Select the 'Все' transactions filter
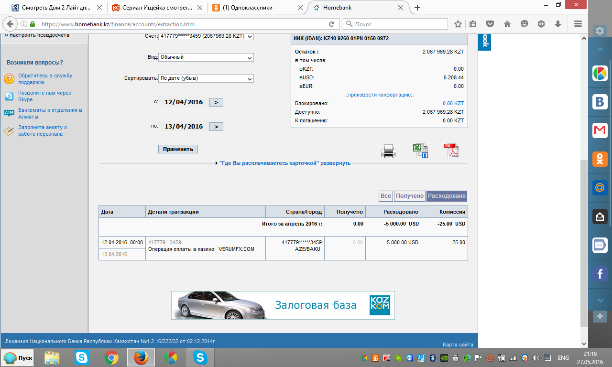This screenshot has height=367, width=612. click(x=385, y=196)
